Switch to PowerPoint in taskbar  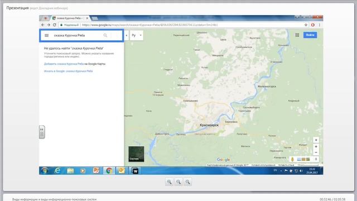click(96, 170)
